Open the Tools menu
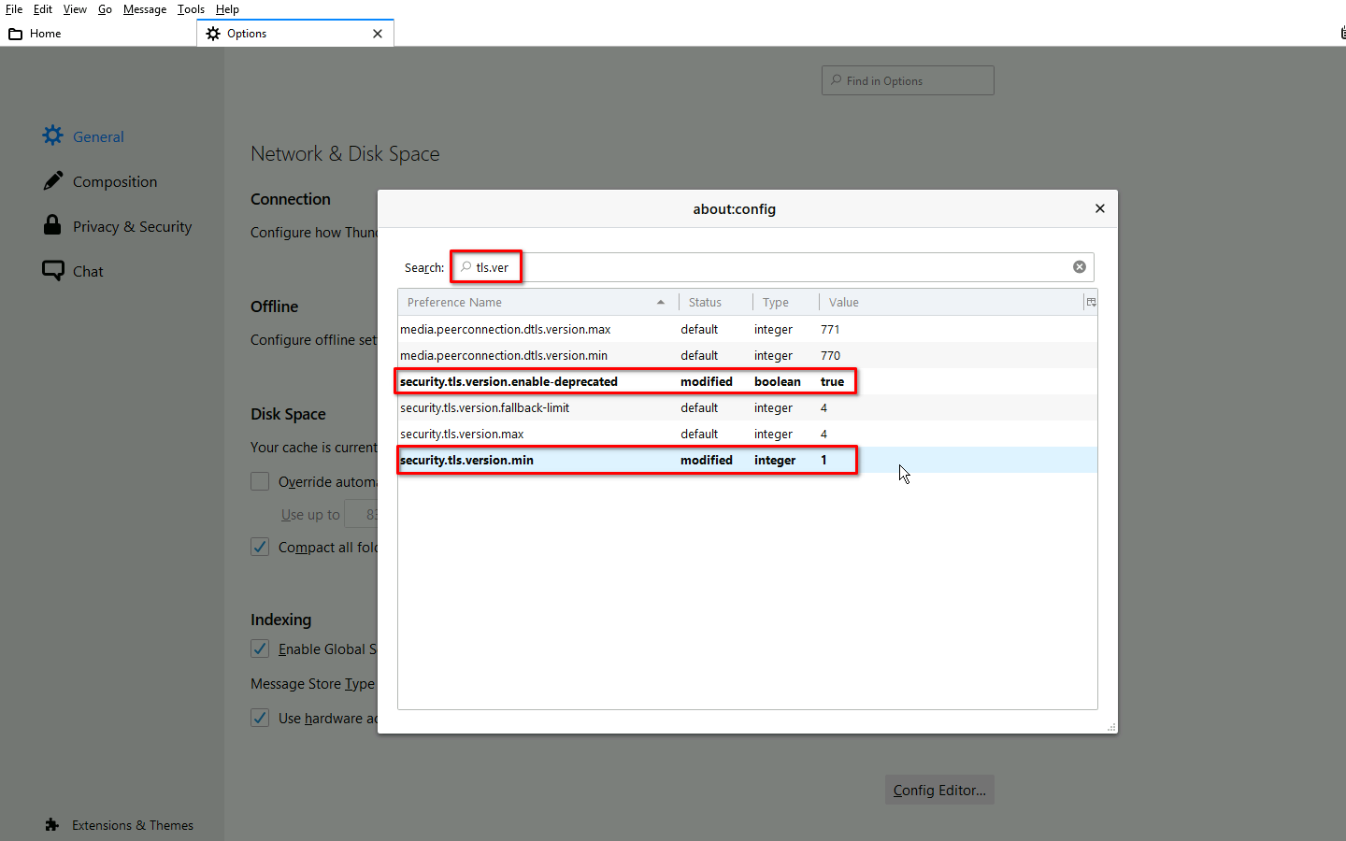 coord(191,9)
